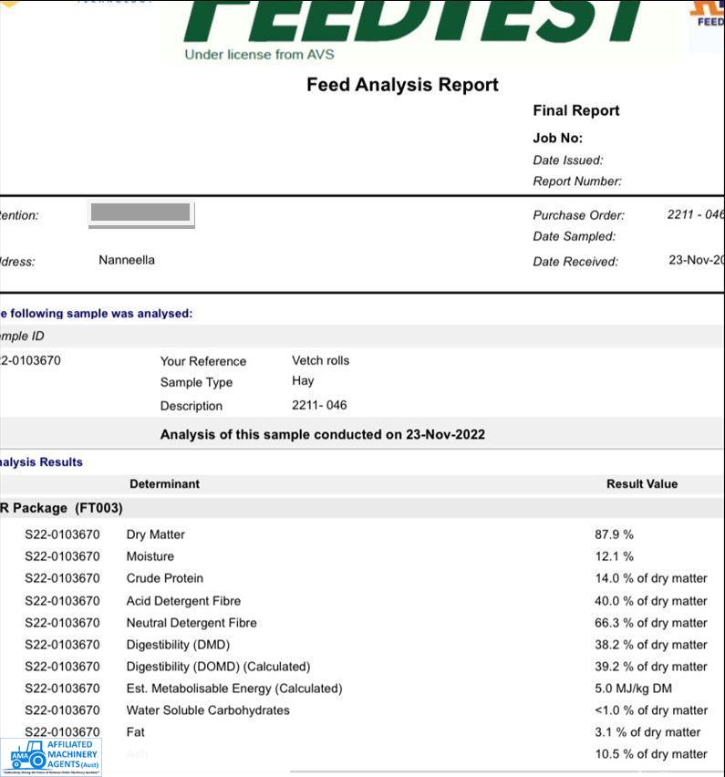
Task: Click the 'Analysis Results' section heading
Action: 41,462
